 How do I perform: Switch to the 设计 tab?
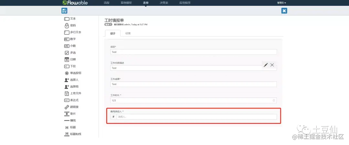point(113,33)
